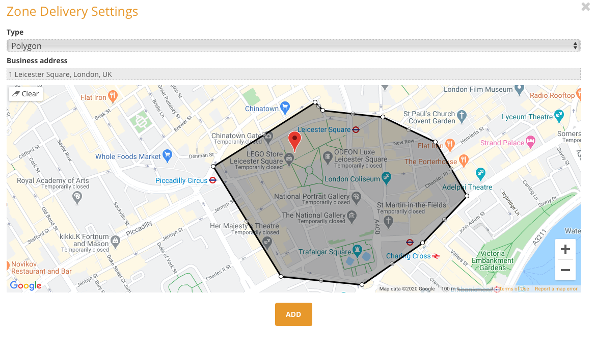Open Terms of Use link
The height and width of the screenshot is (346, 595).
514,289
